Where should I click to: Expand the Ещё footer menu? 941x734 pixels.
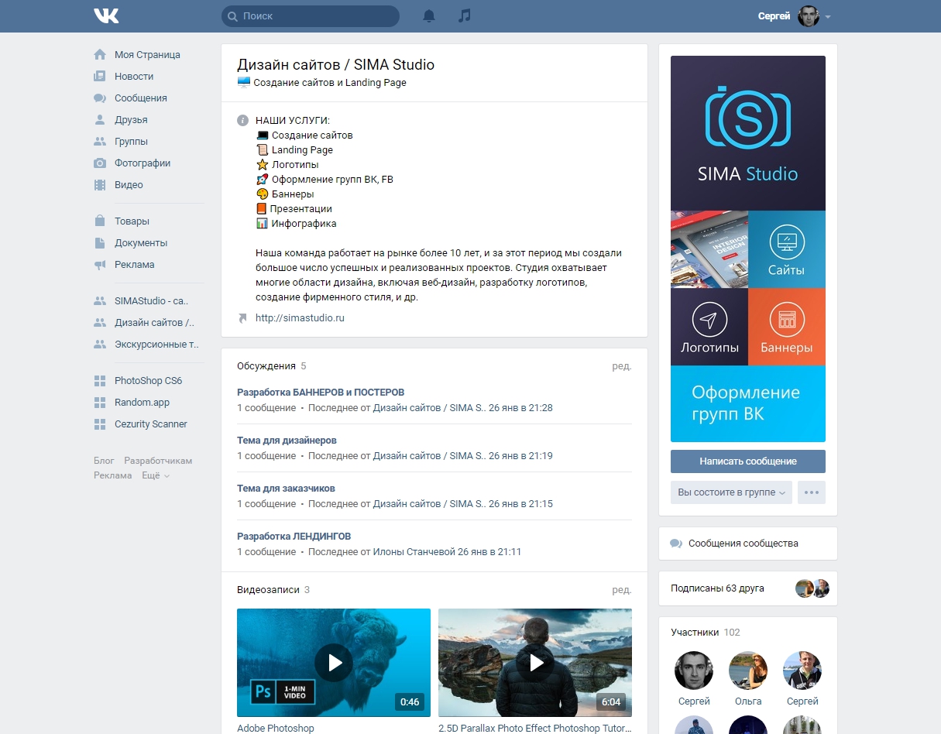[156, 475]
